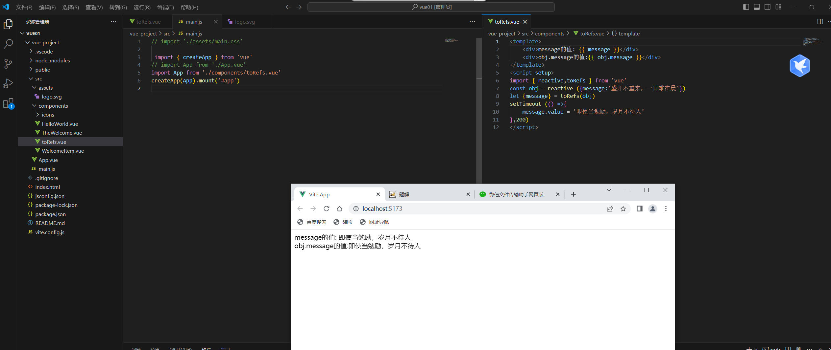Go forward with editor navigation arrow
Screen dimensions: 831x350
[299, 7]
